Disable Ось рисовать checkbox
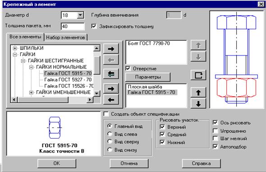This screenshot has width=266, height=172. point(215,122)
